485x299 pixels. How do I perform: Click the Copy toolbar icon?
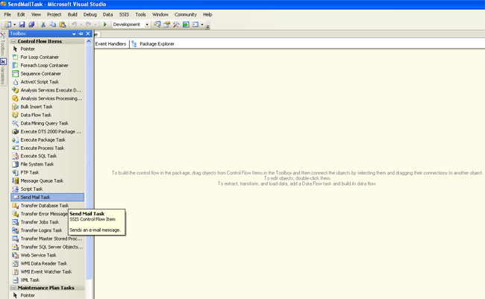point(53,25)
